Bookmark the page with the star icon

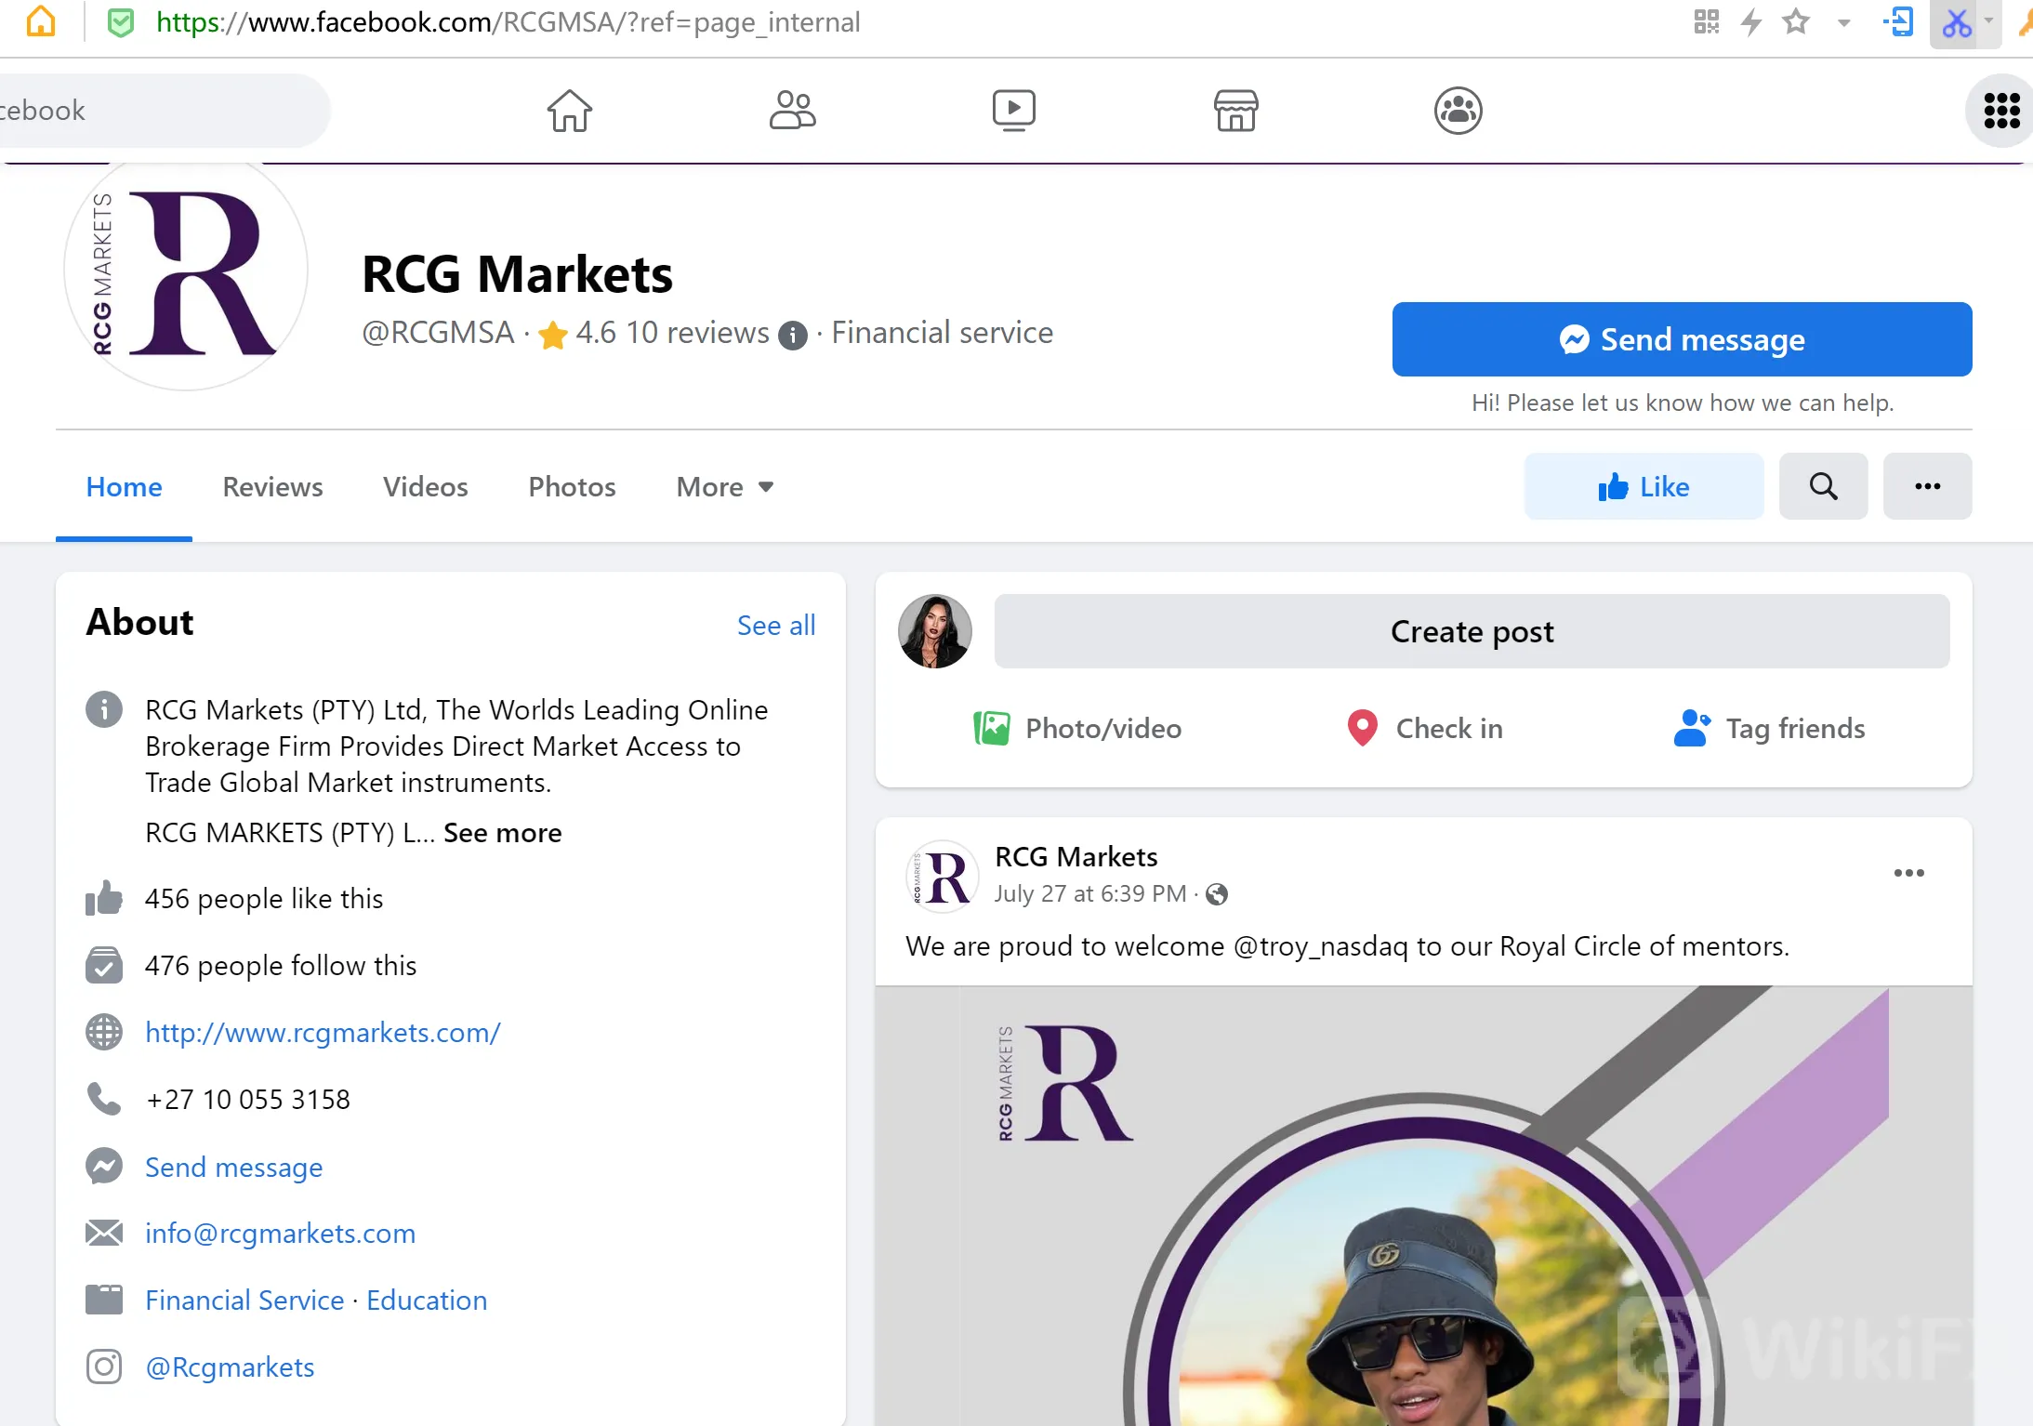click(1796, 21)
